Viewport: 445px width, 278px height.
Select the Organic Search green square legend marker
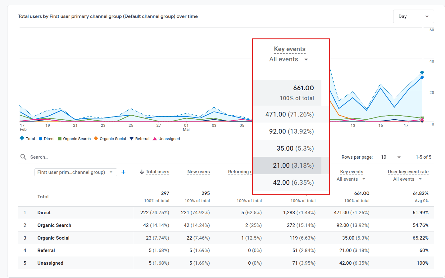[x=59, y=139]
